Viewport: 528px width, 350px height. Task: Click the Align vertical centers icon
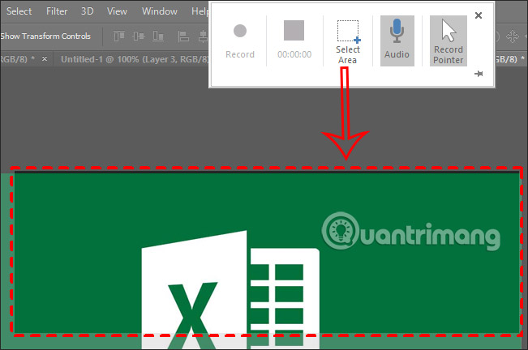pos(139,36)
